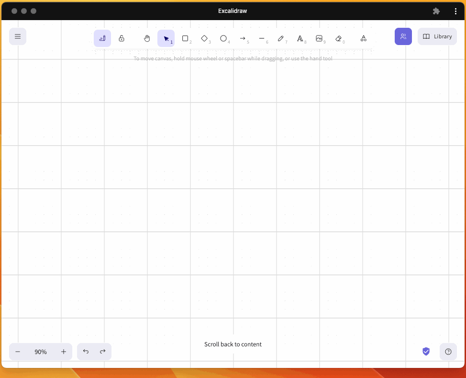Screen dimensions: 466x378
Task: Open the Insert Image tool
Action: point(320,38)
